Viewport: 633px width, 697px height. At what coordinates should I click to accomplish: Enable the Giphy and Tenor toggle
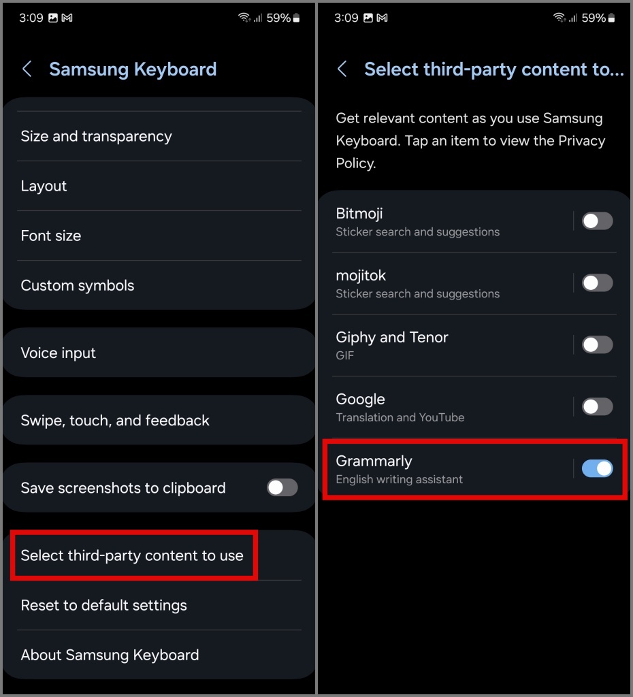tap(597, 344)
